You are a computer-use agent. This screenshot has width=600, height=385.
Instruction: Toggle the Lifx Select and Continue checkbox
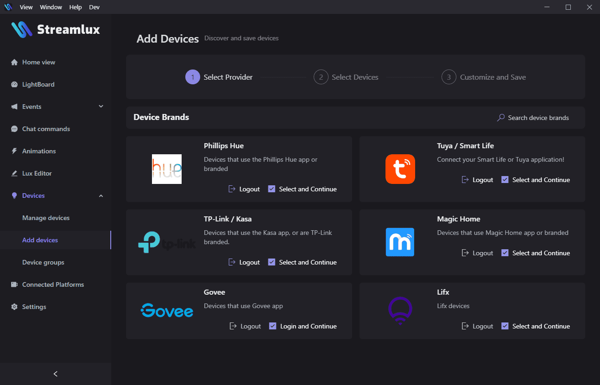505,326
